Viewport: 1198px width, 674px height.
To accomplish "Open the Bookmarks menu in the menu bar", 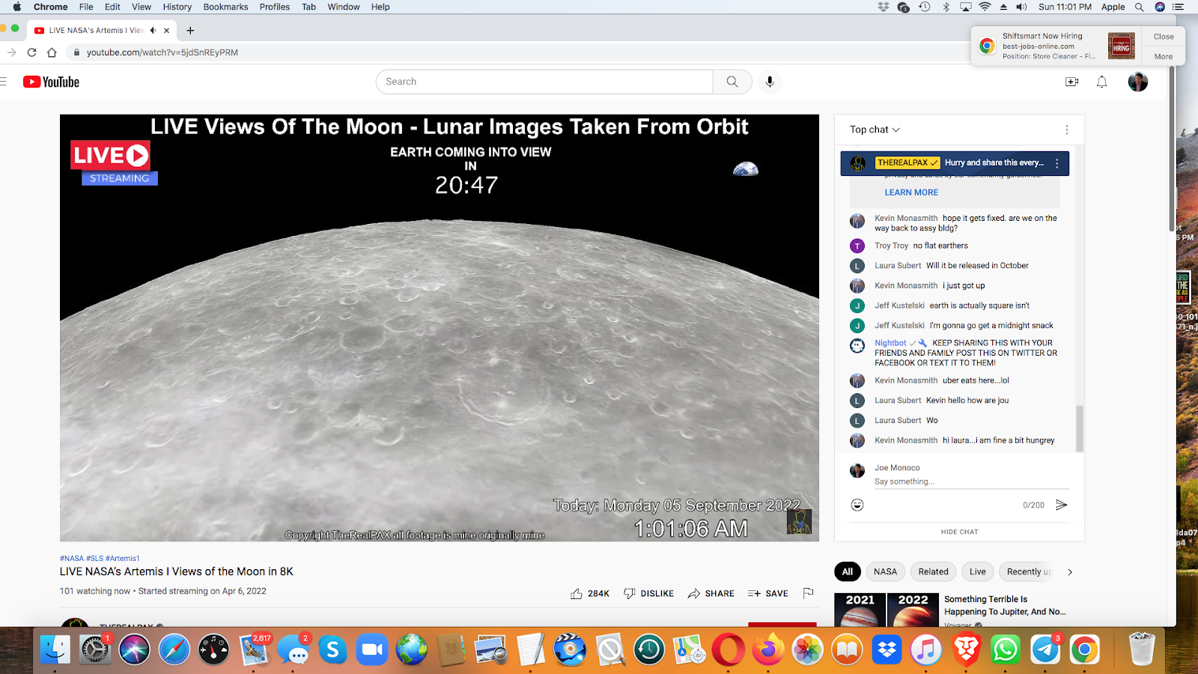I will pos(225,7).
